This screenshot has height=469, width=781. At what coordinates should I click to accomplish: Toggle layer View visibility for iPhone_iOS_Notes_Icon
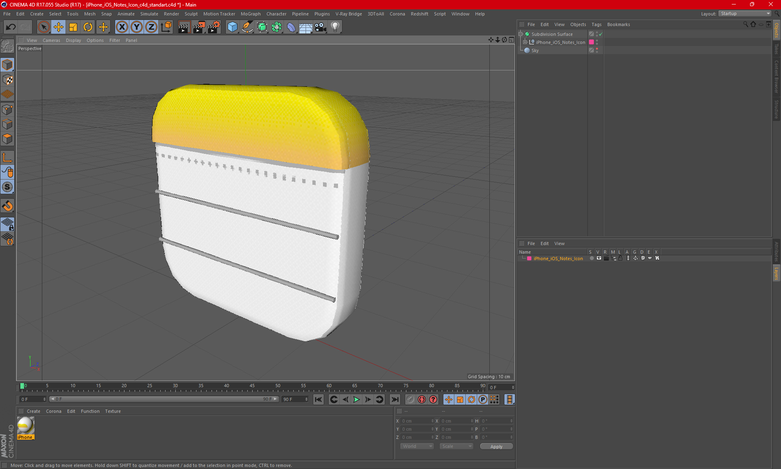tap(599, 258)
